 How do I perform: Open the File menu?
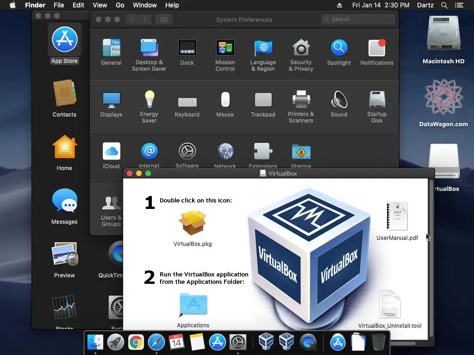tap(59, 5)
